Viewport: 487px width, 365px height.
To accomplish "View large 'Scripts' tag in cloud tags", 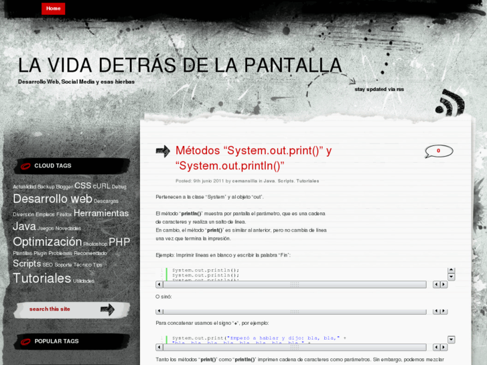I will click(x=27, y=263).
